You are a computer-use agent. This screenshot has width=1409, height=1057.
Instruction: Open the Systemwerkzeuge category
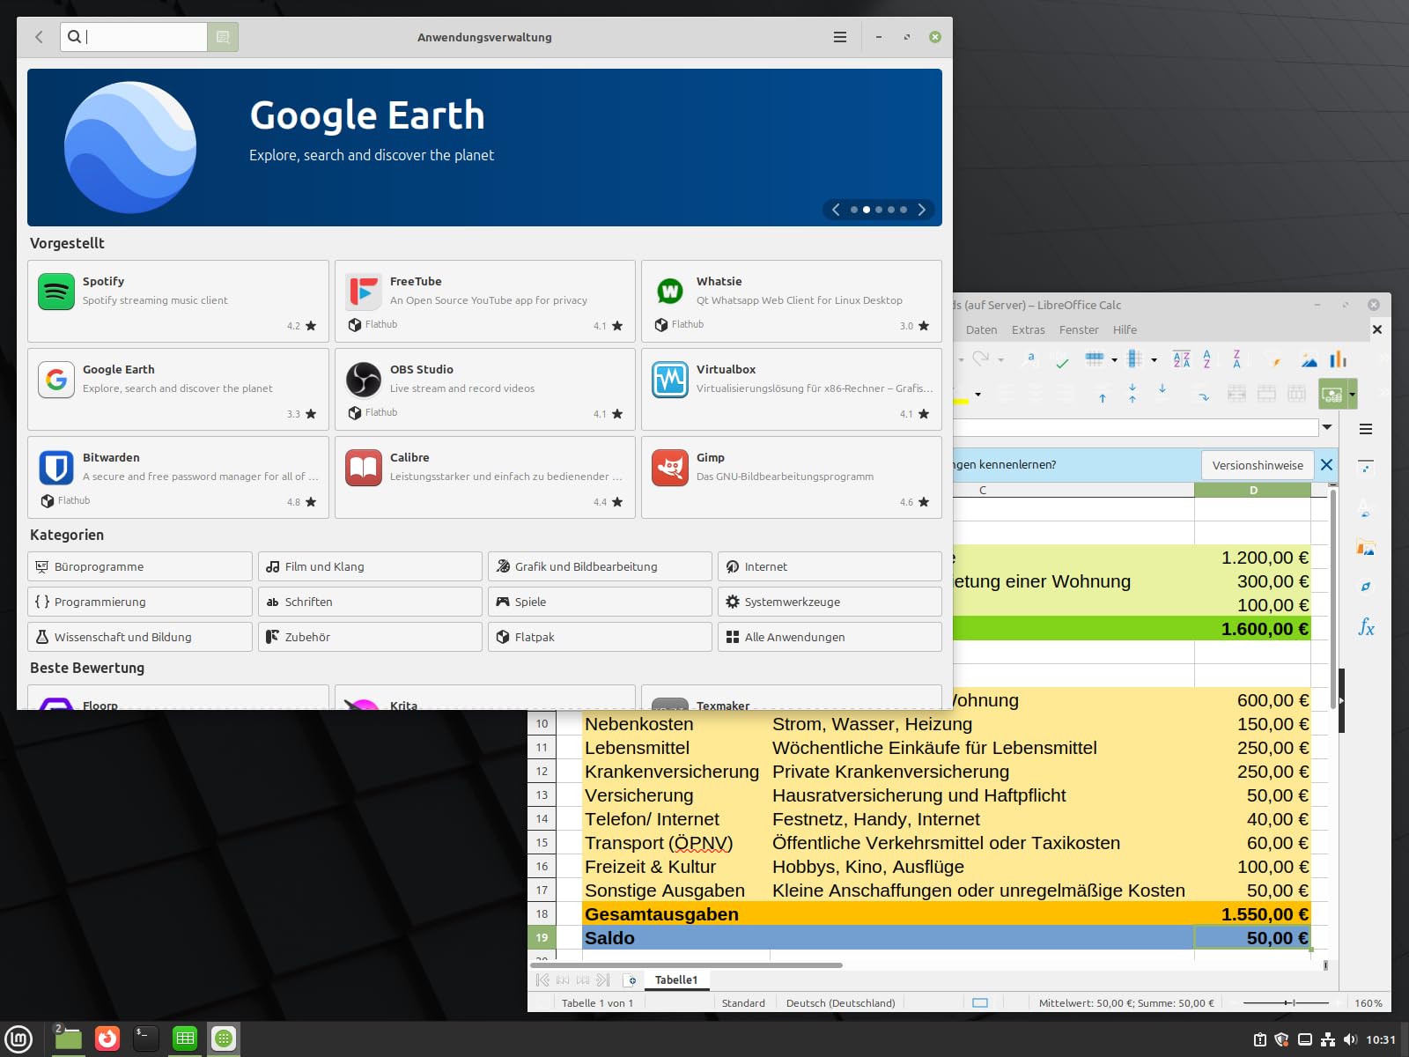(x=830, y=602)
